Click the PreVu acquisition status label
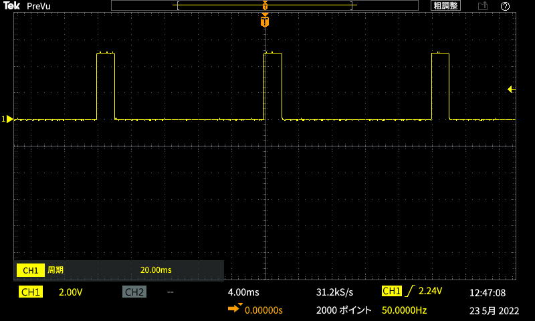 click(x=39, y=6)
